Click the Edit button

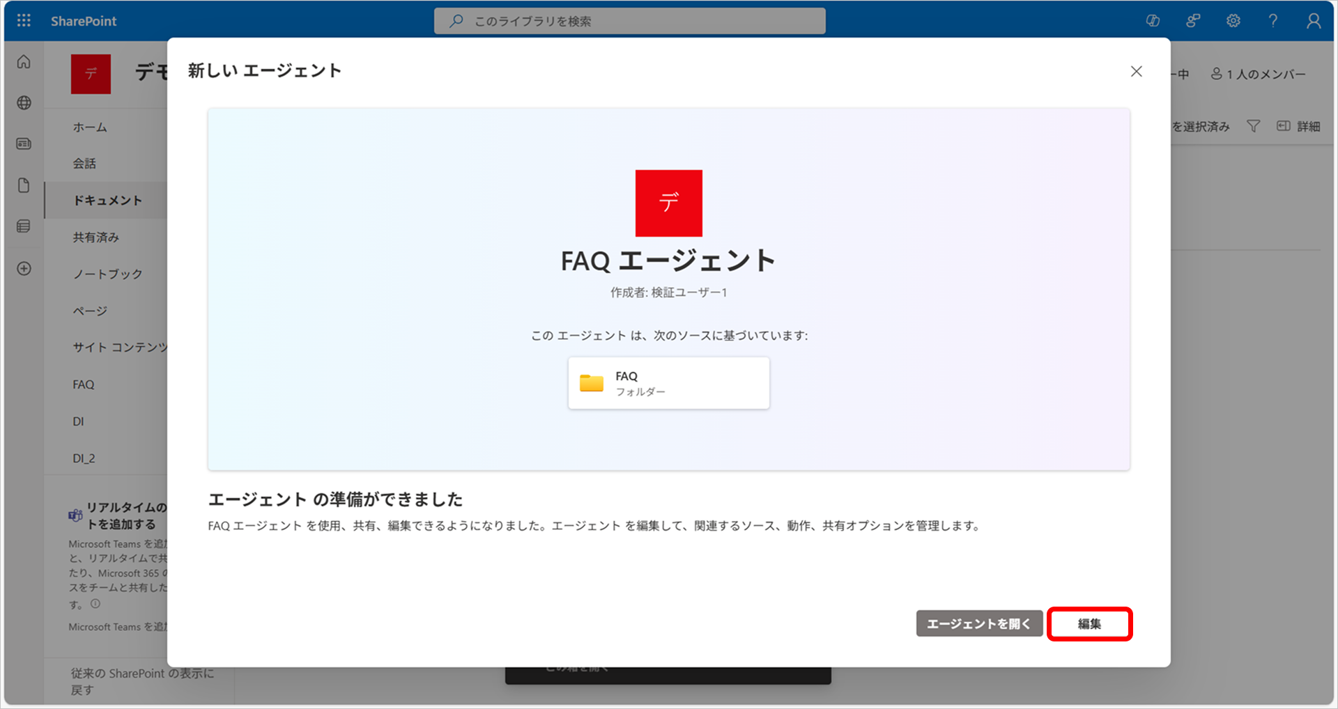coord(1089,623)
